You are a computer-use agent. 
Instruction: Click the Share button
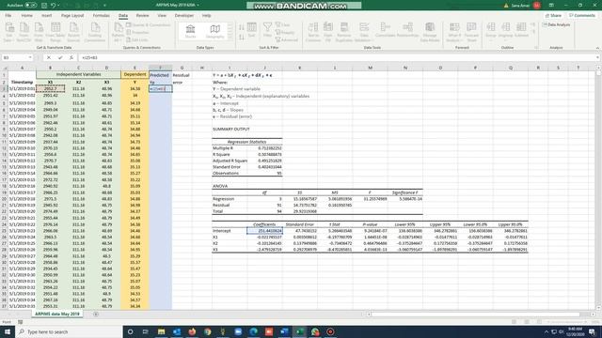coord(553,16)
